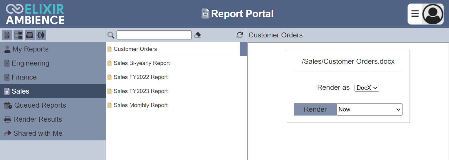Refresh the report list
The image size is (449, 160).
240,35
